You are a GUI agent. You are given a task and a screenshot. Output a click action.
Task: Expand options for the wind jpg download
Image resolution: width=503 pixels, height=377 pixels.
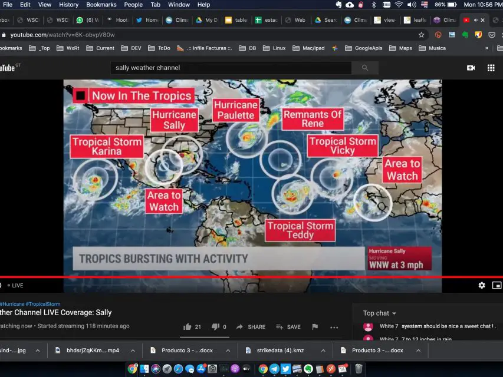38,350
